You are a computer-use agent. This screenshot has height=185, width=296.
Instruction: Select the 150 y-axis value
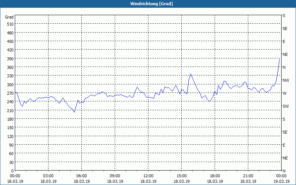[11, 128]
